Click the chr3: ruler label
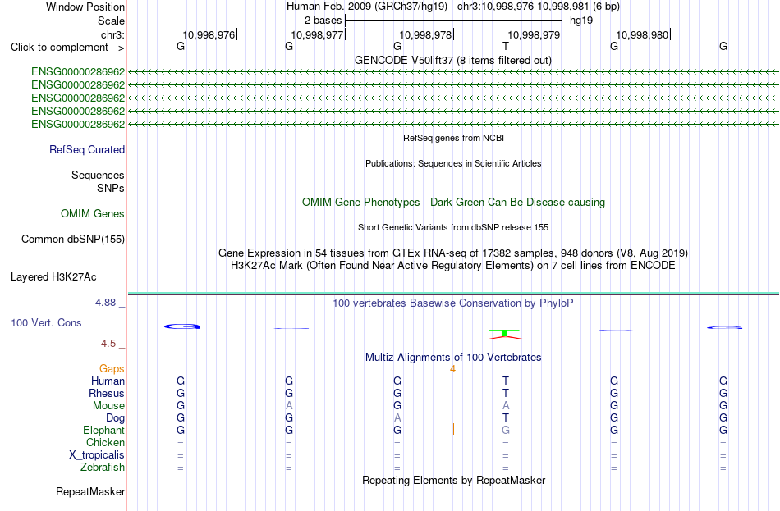The width and height of the screenshot is (780, 511). click(112, 34)
